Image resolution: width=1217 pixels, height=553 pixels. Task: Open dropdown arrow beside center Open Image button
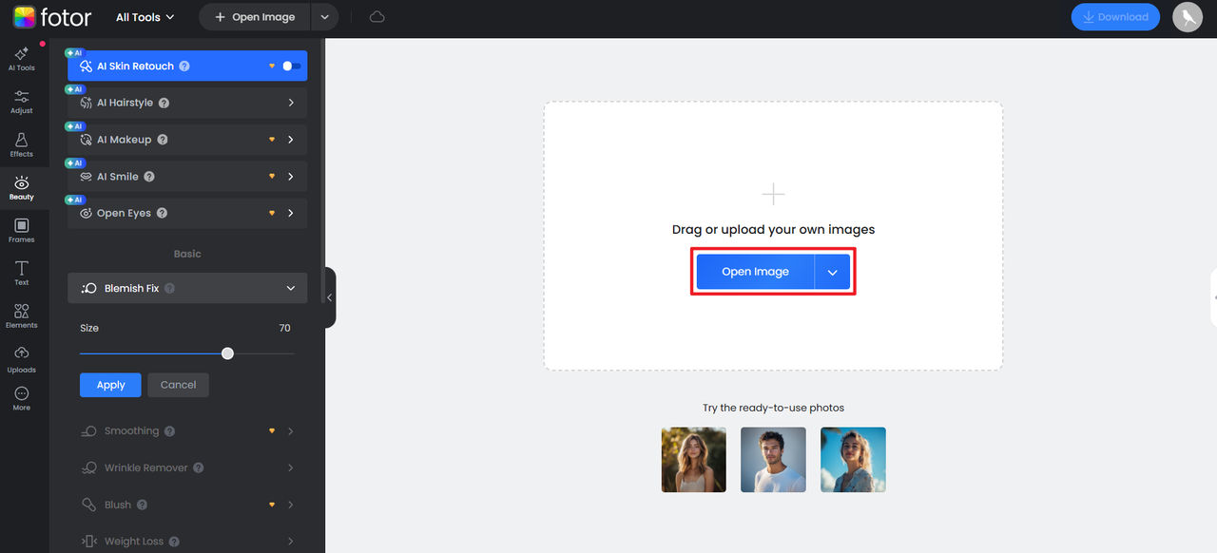pos(833,272)
